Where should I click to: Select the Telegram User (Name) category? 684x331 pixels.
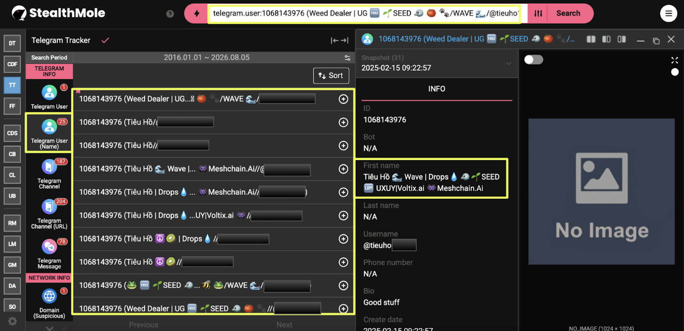coord(49,132)
